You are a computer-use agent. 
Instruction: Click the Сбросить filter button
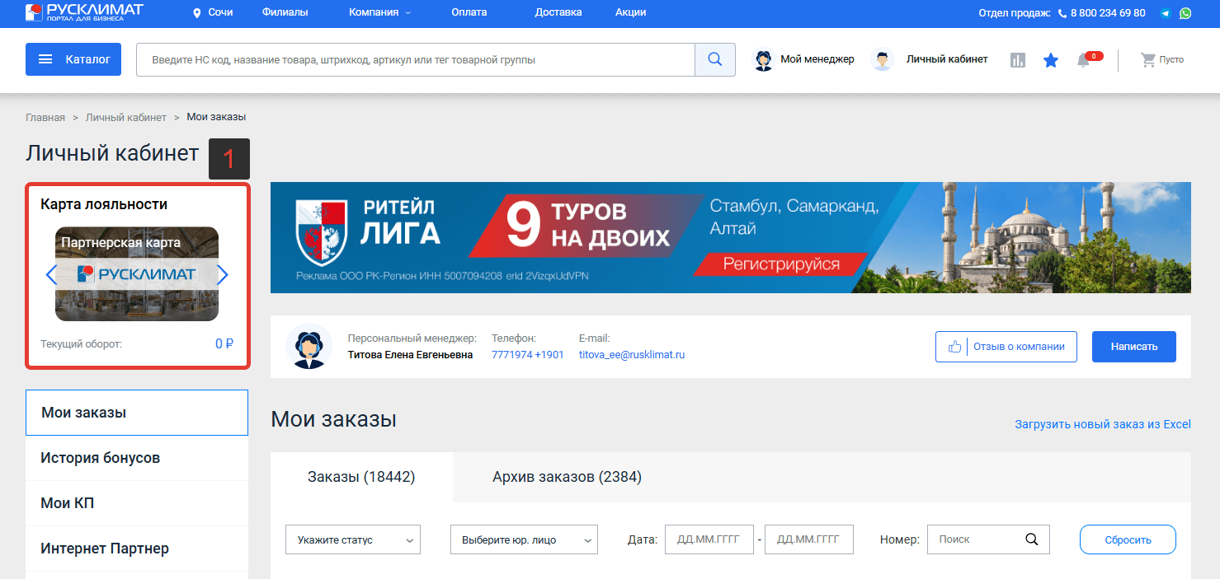[x=1128, y=540]
